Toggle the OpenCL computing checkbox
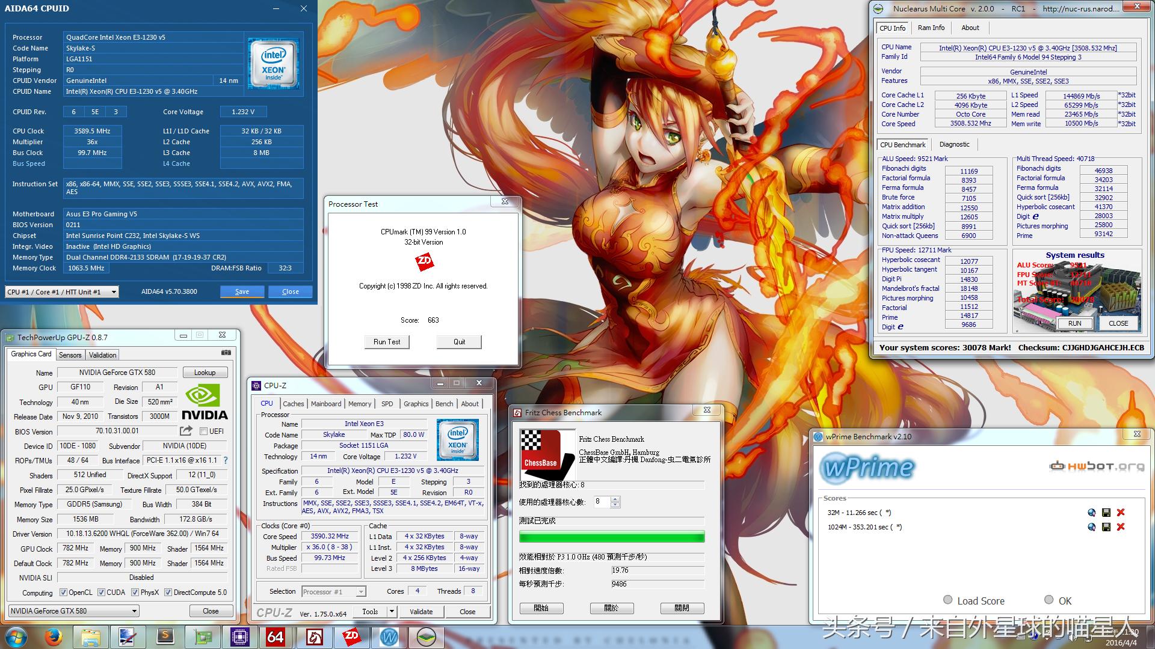Screen dimensions: 1155x649 [63, 593]
